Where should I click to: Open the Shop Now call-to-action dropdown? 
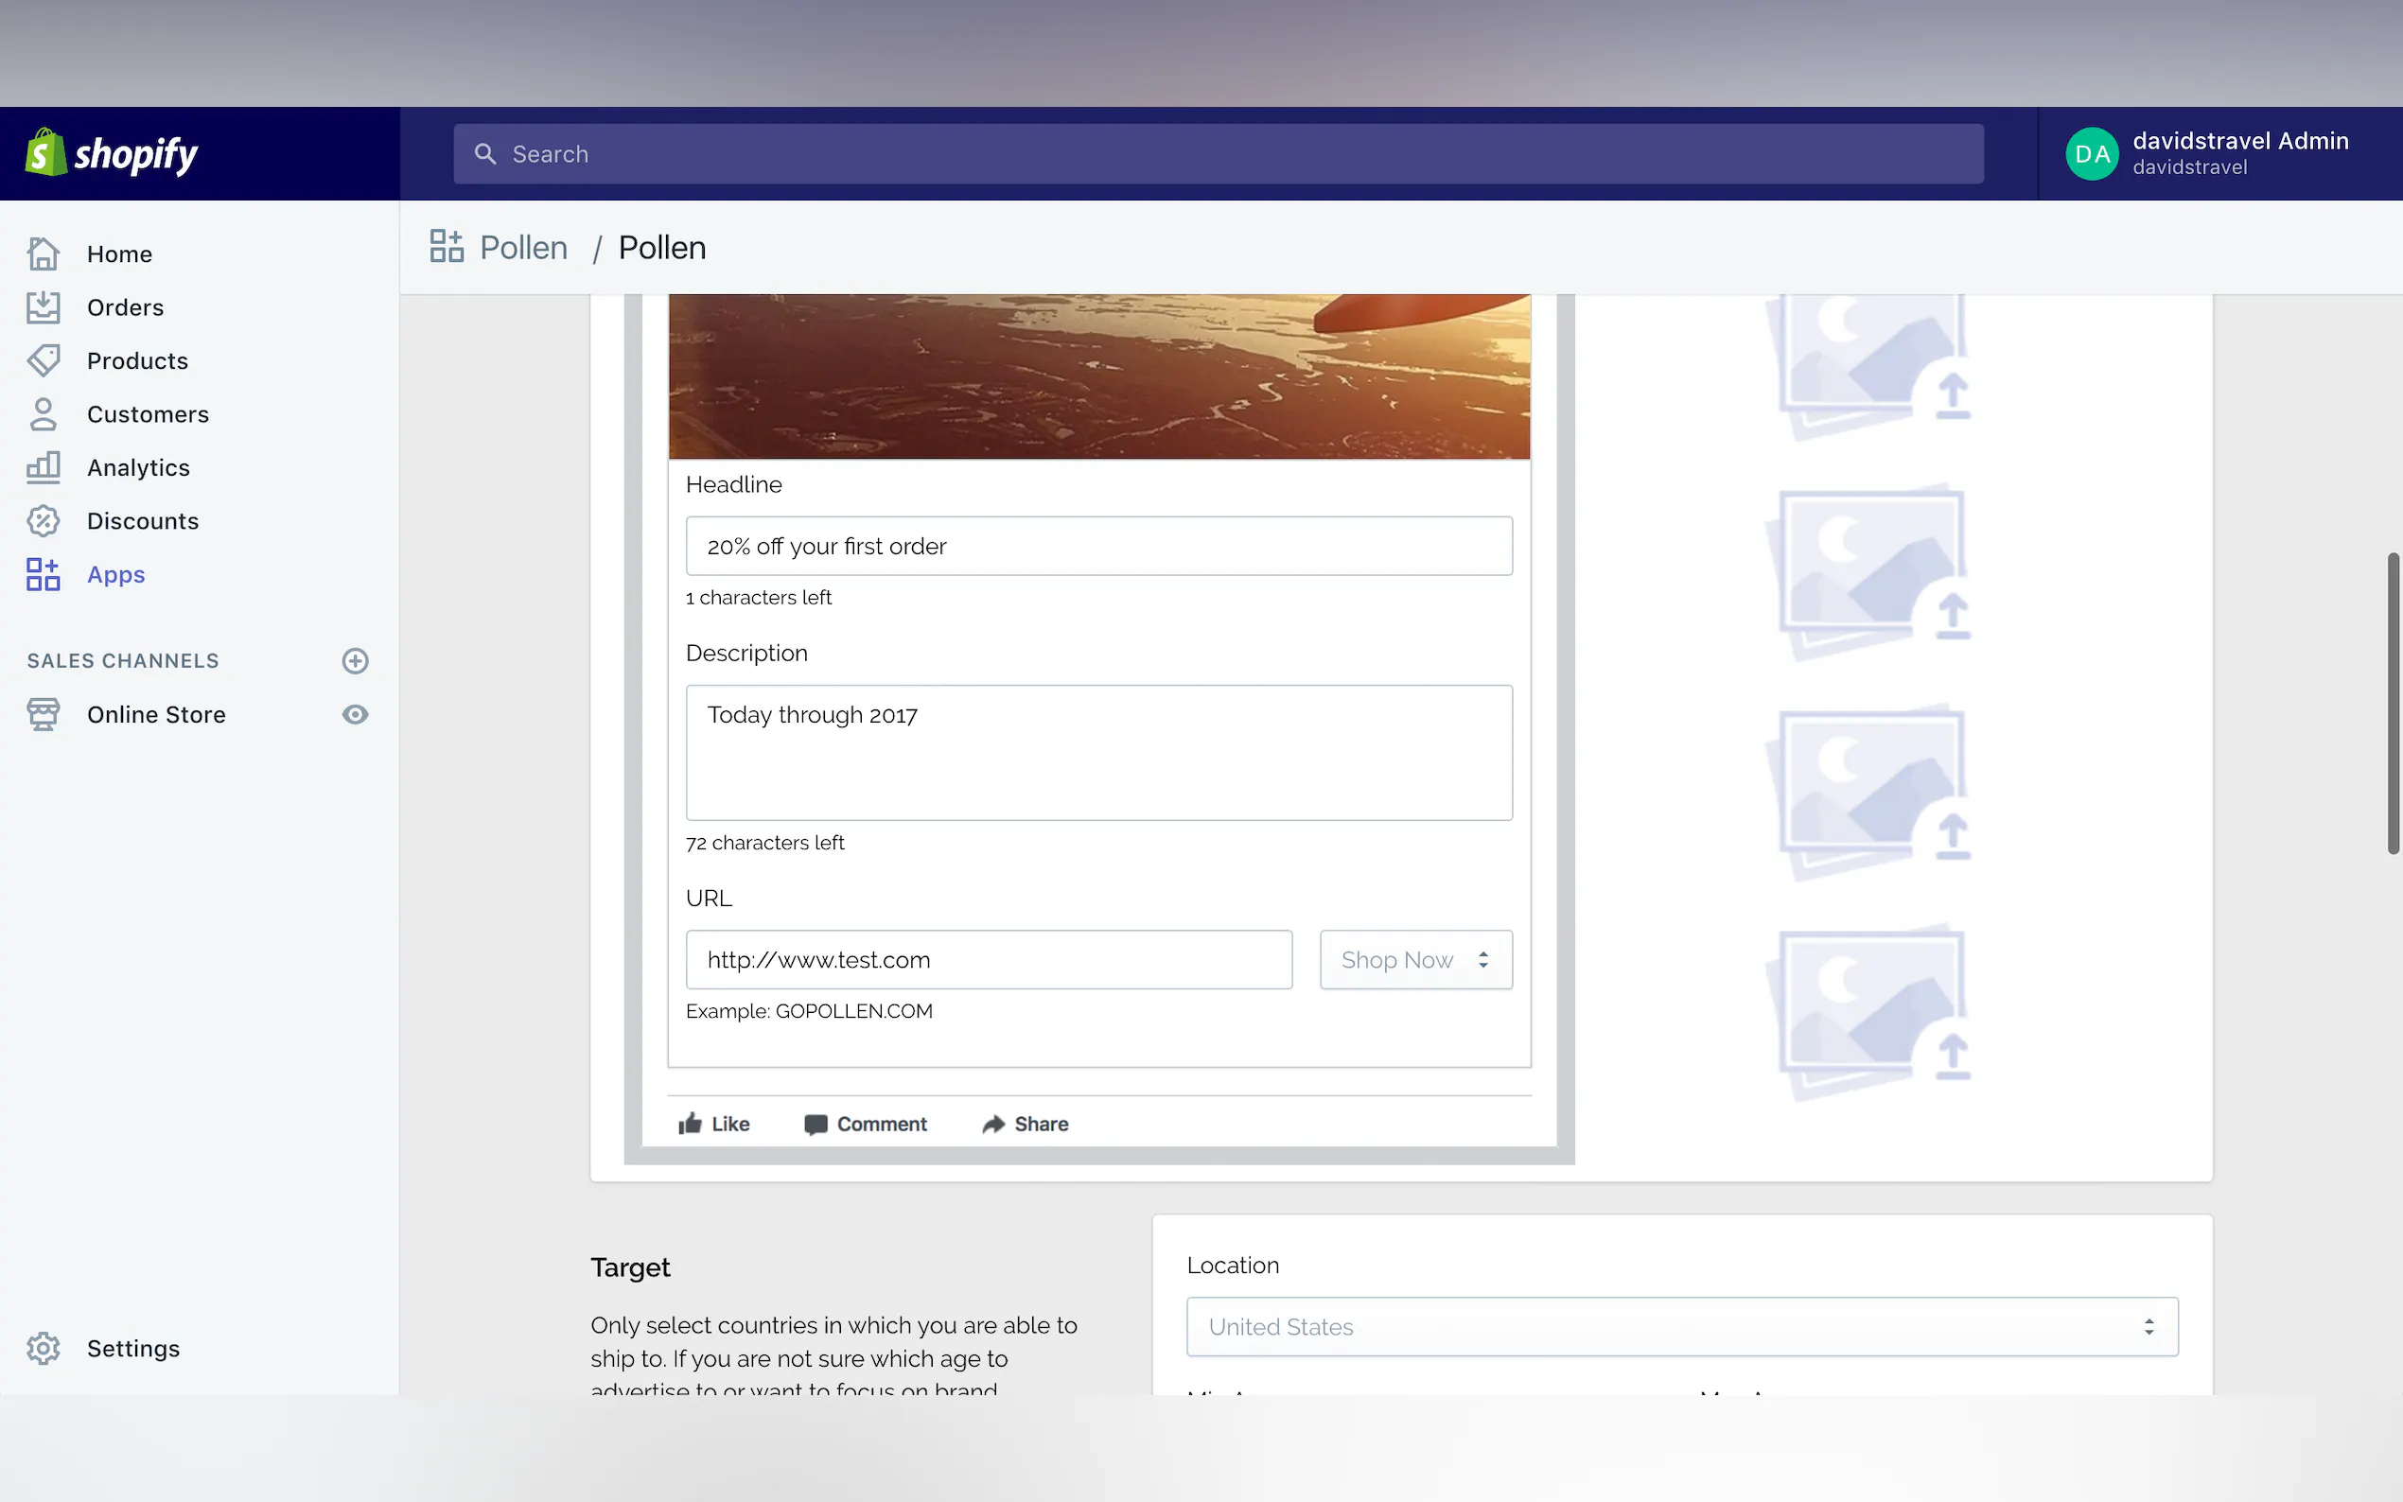click(1414, 960)
